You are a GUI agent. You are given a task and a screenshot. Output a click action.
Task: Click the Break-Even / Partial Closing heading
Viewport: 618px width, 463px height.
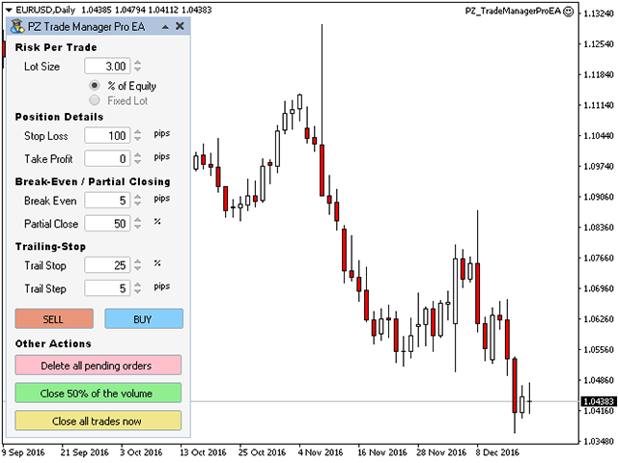(x=93, y=181)
